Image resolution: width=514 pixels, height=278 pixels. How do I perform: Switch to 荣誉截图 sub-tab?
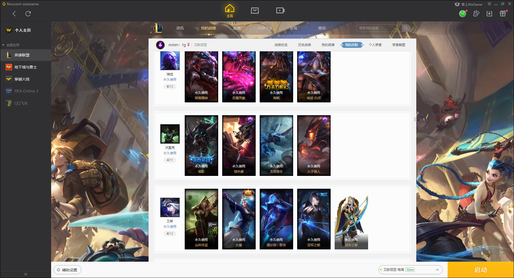pyautogui.click(x=399, y=45)
